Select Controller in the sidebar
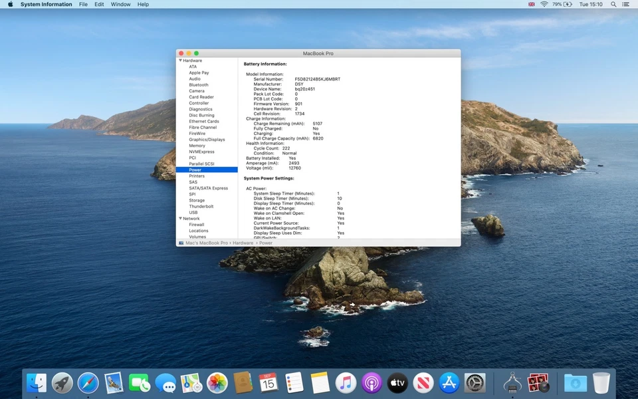Viewport: 638px width, 399px height. click(199, 103)
